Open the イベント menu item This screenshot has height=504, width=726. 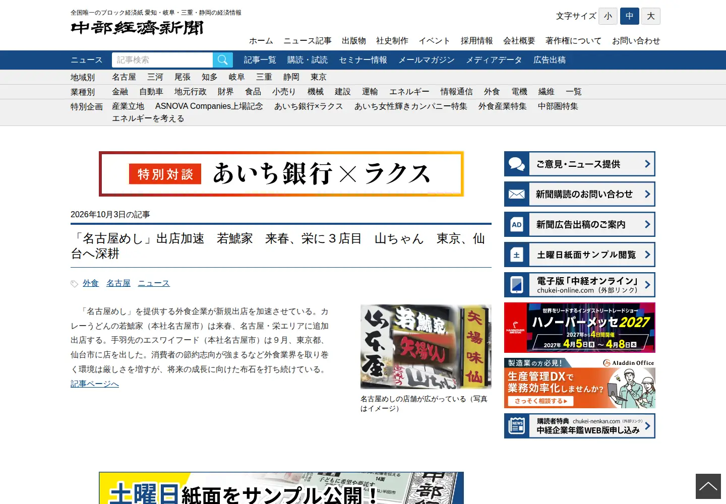(435, 41)
